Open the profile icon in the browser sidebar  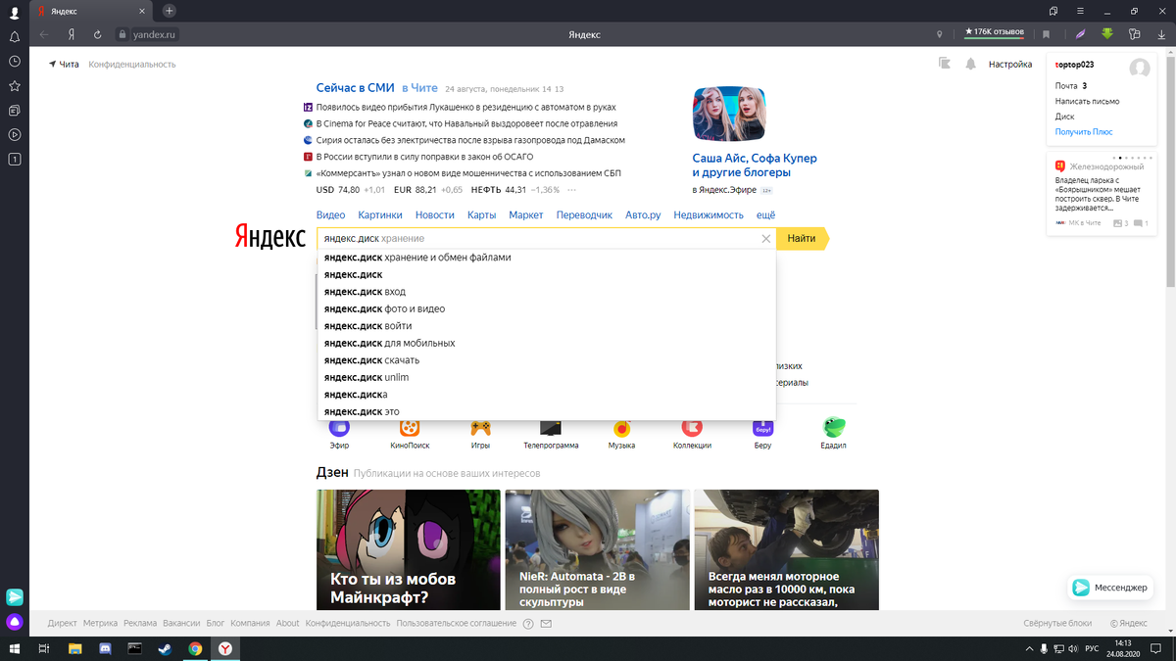click(x=14, y=12)
